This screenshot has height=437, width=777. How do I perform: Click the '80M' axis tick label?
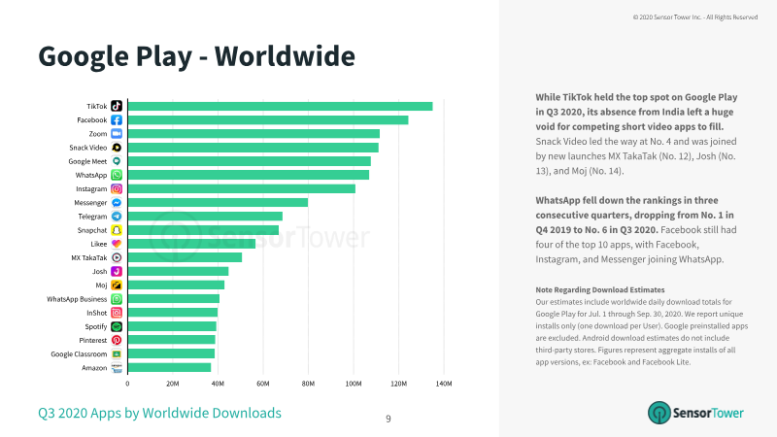[308, 384]
